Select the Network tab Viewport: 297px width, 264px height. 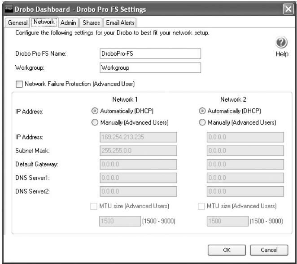pyautogui.click(x=44, y=22)
